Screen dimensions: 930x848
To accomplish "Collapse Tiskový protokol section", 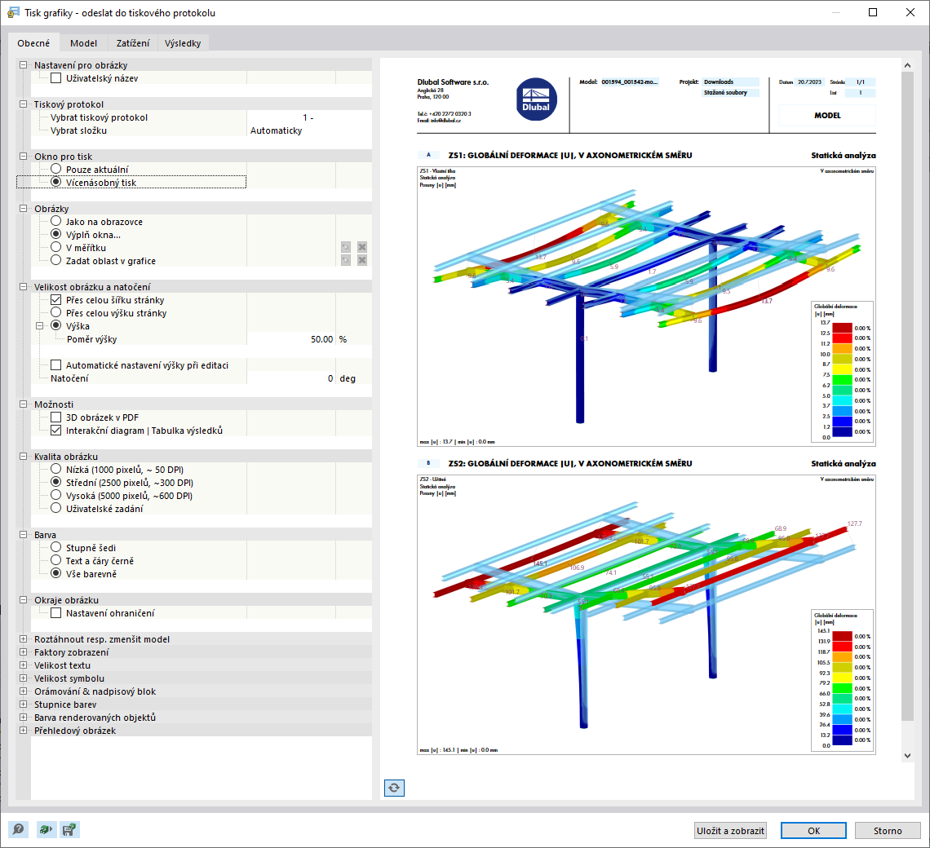I will [x=23, y=104].
